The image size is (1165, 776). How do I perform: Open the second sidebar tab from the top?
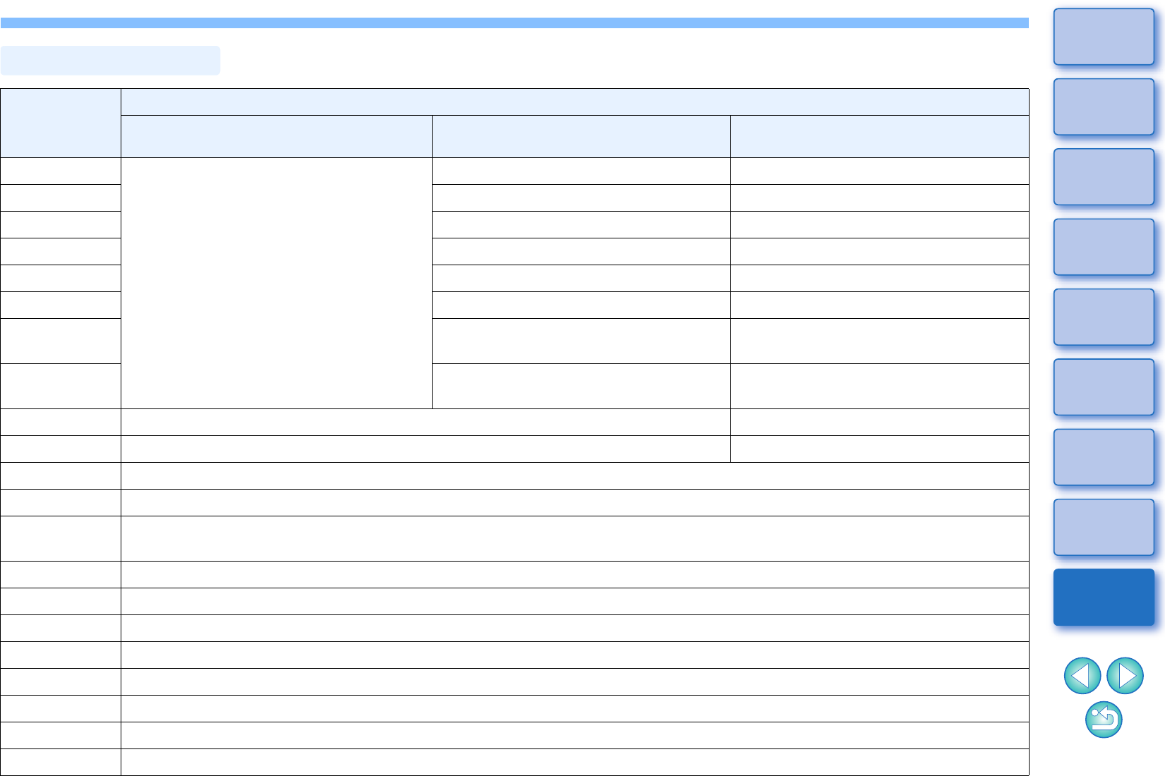(1104, 107)
